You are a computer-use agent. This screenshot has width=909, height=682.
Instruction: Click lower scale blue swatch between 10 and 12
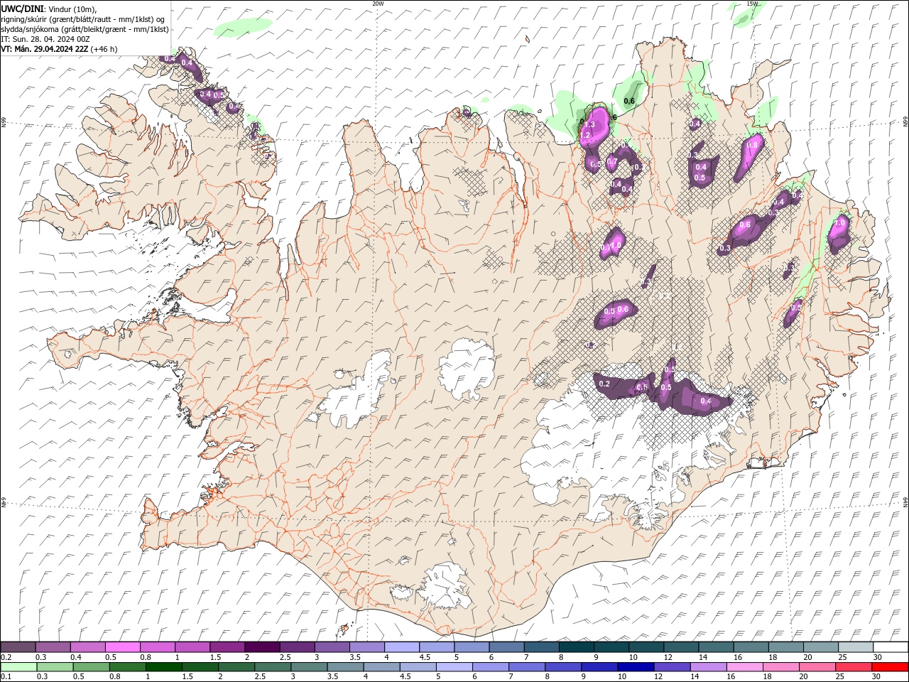[x=636, y=667]
